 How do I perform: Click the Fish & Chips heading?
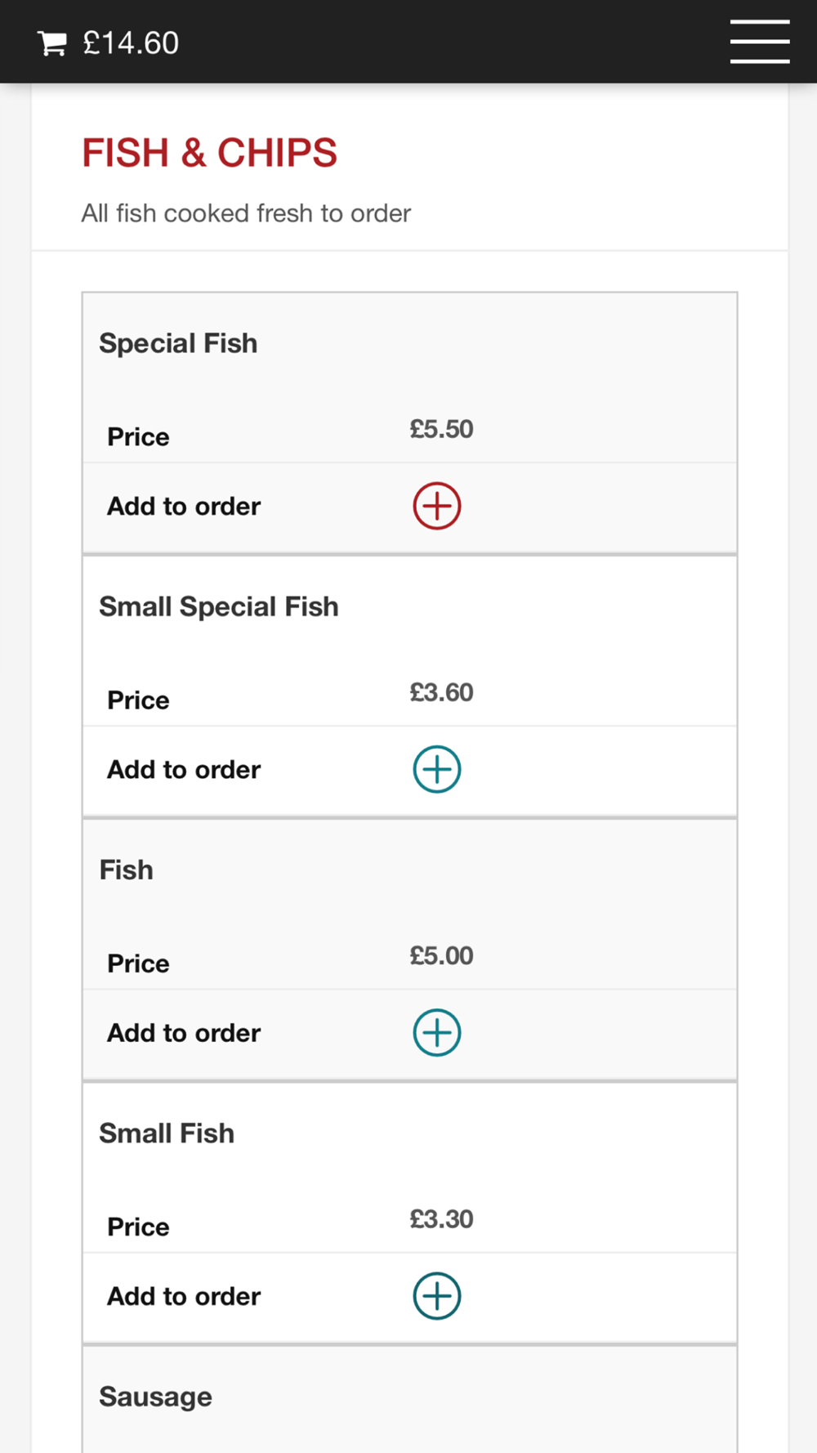pos(209,153)
